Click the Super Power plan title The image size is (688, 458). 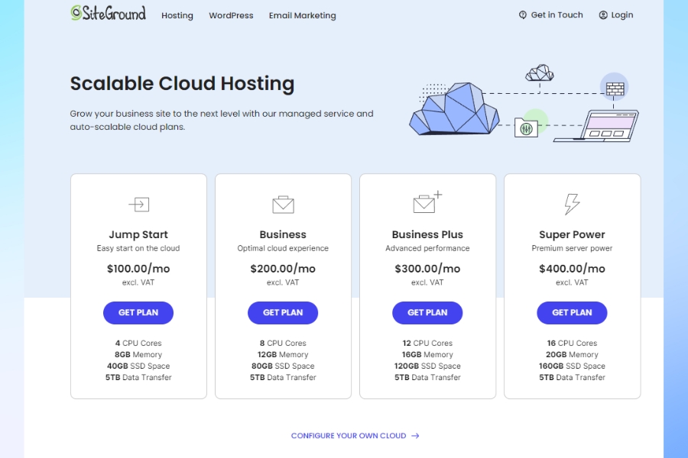(x=572, y=234)
